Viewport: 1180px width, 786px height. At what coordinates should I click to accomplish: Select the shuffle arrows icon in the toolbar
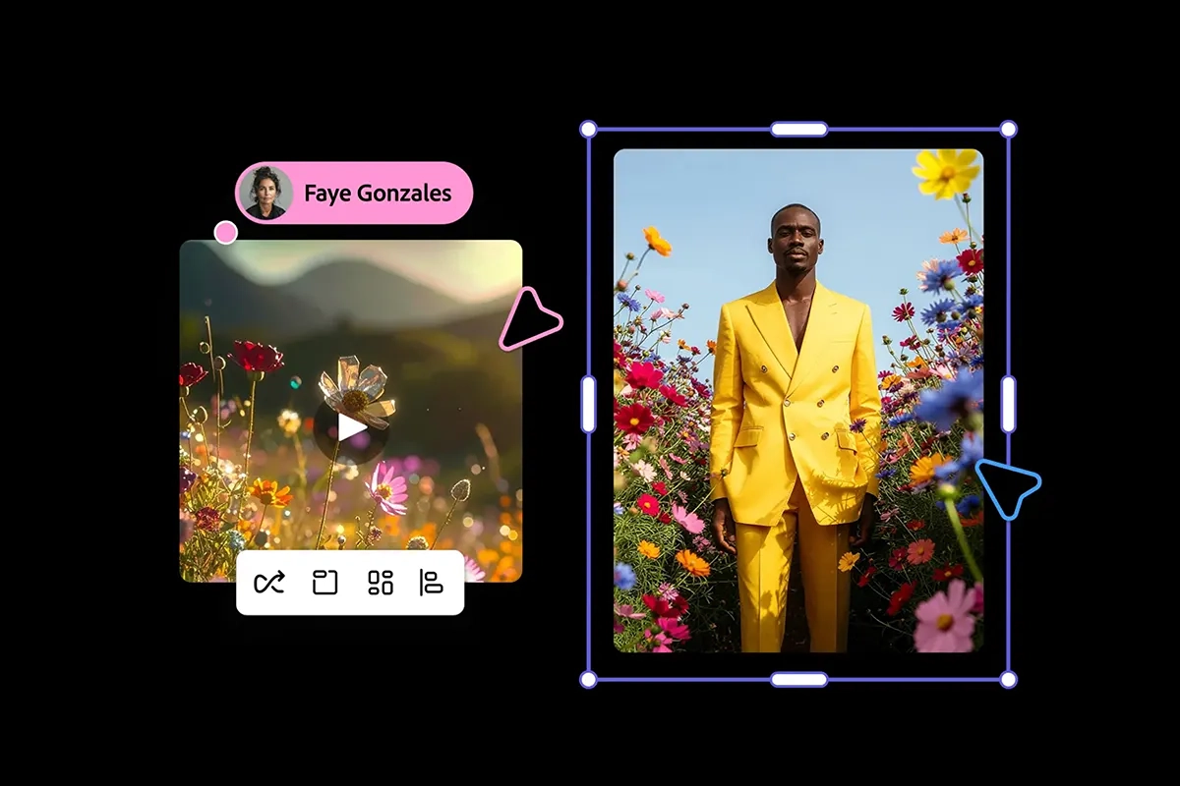pos(270,583)
